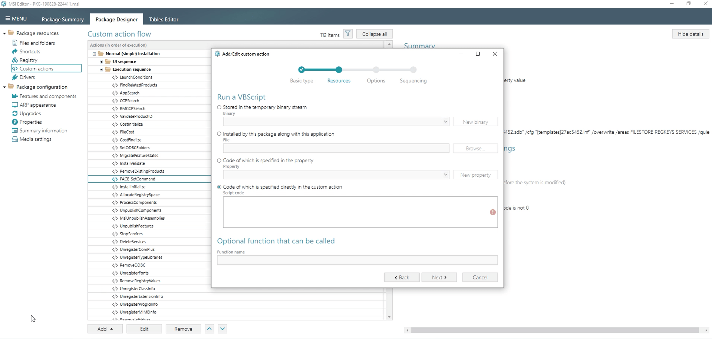Select 'Stored in the temporary binary stream' option
Viewport: 712px width, 339px height.
click(x=219, y=107)
